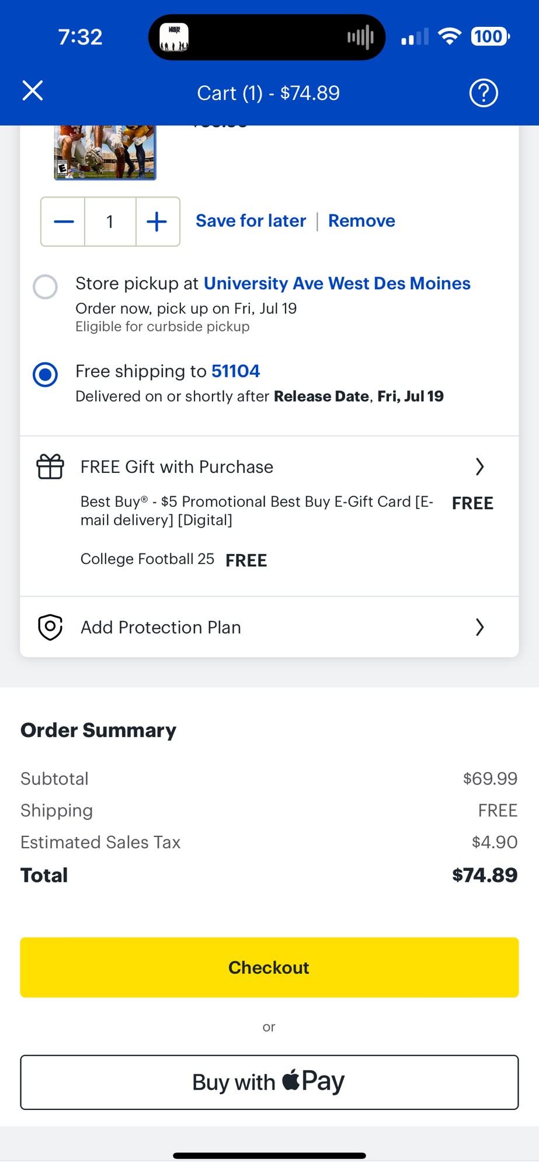The width and height of the screenshot is (539, 1169).
Task: Click Save for later link
Action: [x=251, y=221]
